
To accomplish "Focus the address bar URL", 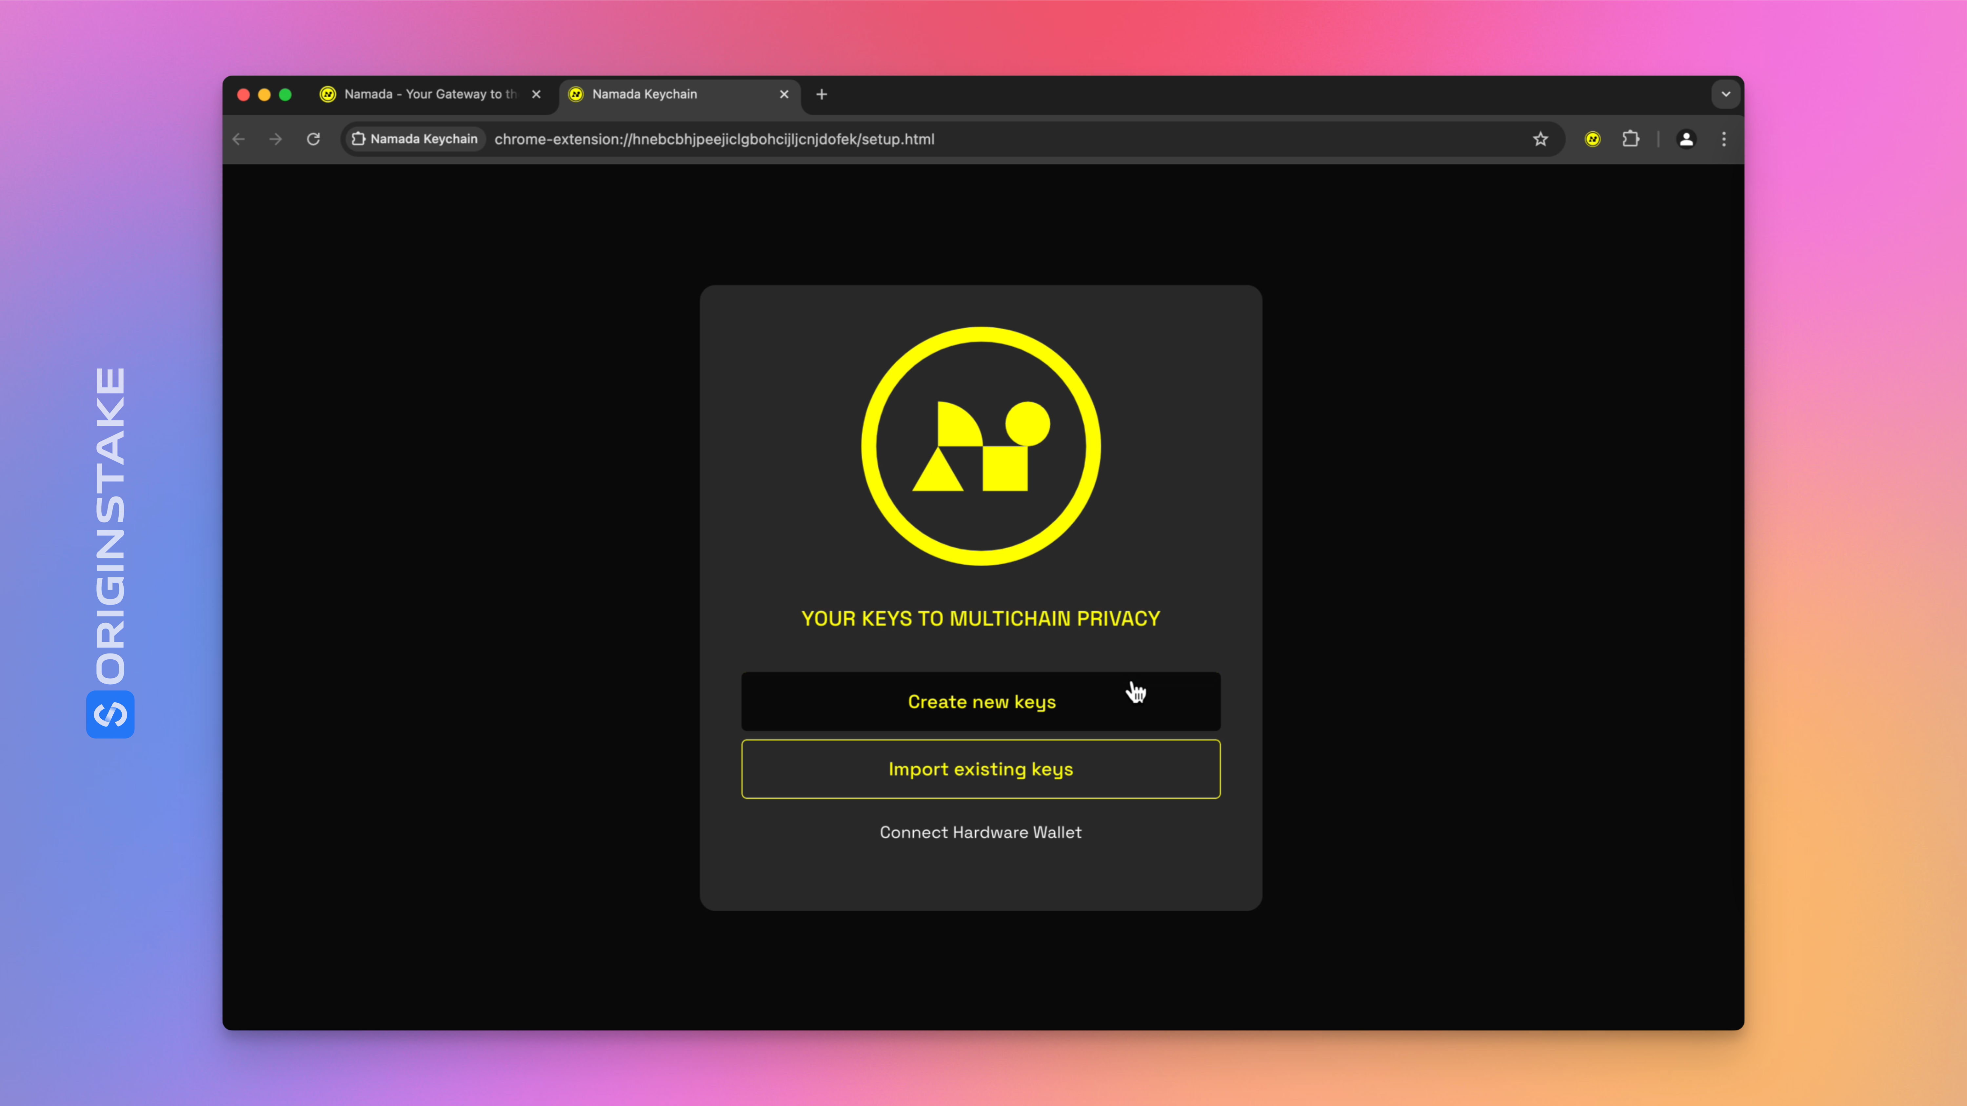I will 714,139.
